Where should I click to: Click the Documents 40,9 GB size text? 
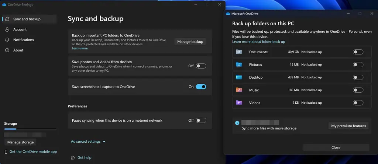(x=293, y=52)
